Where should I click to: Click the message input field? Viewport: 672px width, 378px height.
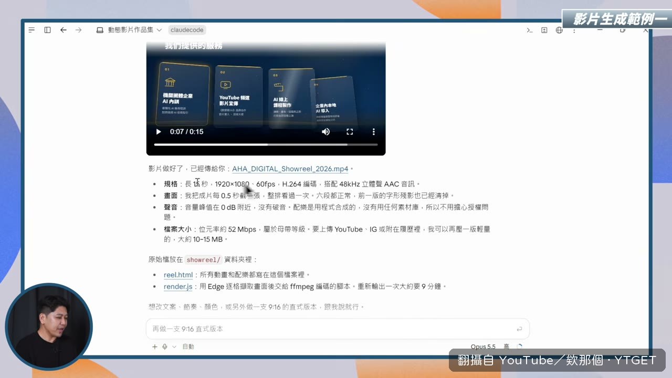[337, 329]
